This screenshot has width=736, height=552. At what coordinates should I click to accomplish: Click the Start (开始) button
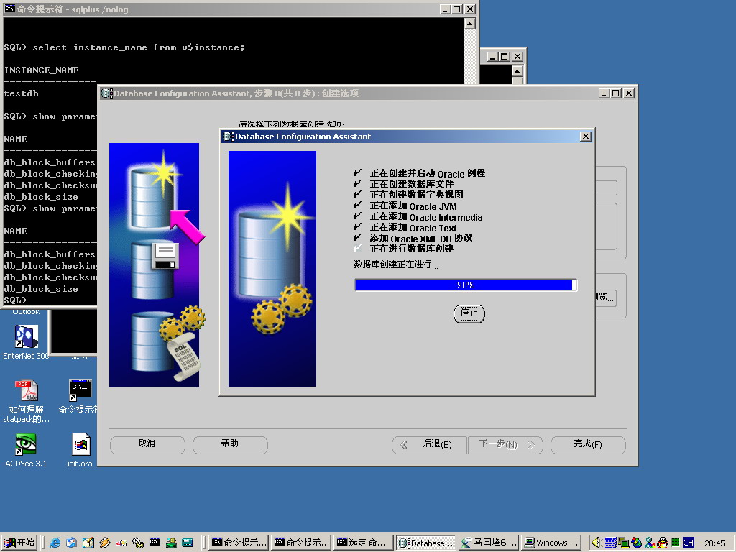19,543
